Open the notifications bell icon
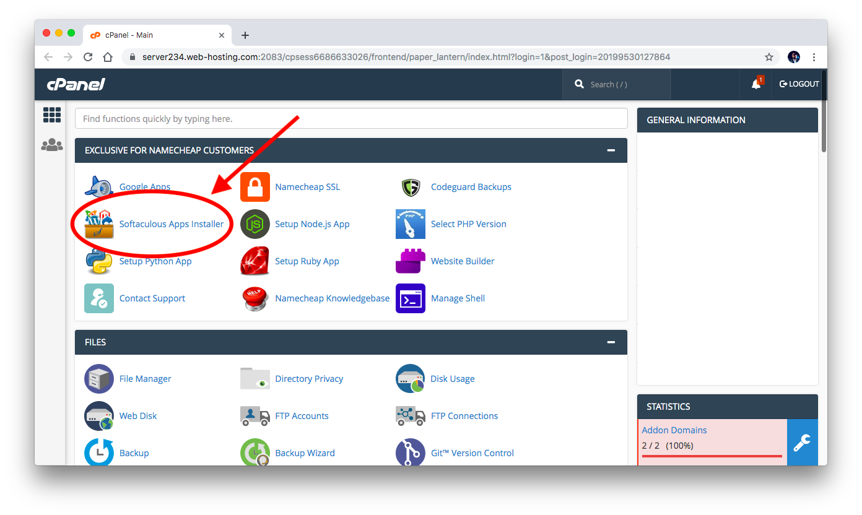The width and height of the screenshot is (862, 515). click(x=756, y=84)
